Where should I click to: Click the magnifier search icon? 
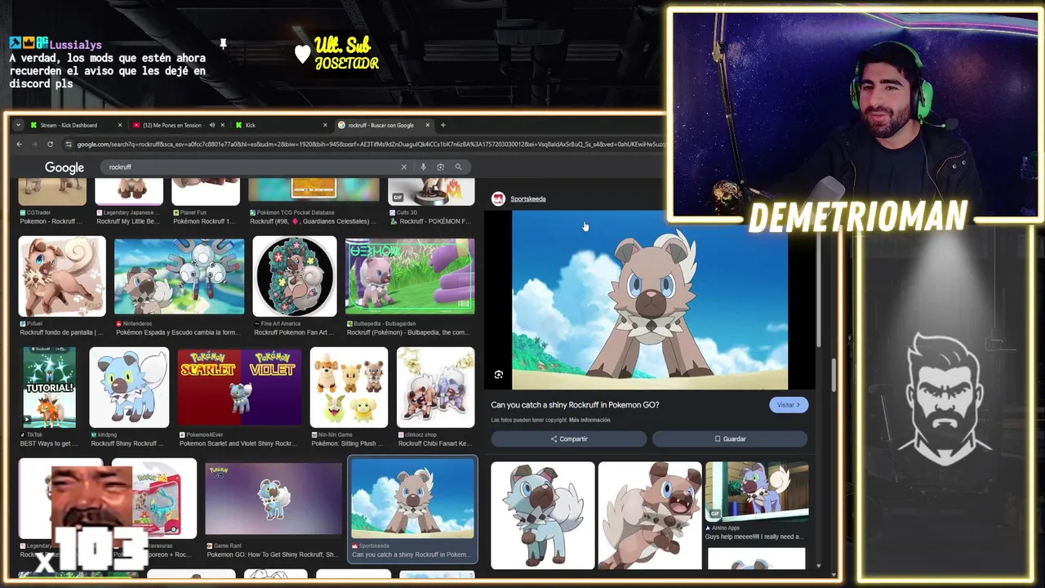pos(458,167)
